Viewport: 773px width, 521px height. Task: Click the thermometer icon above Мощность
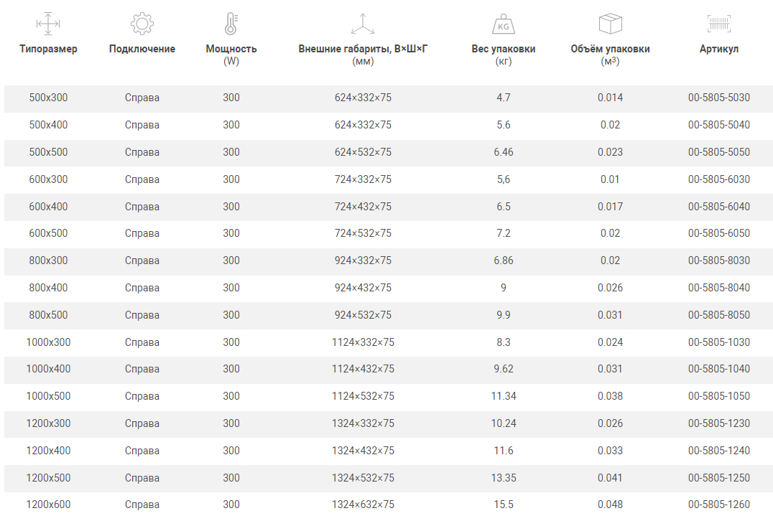point(231,24)
